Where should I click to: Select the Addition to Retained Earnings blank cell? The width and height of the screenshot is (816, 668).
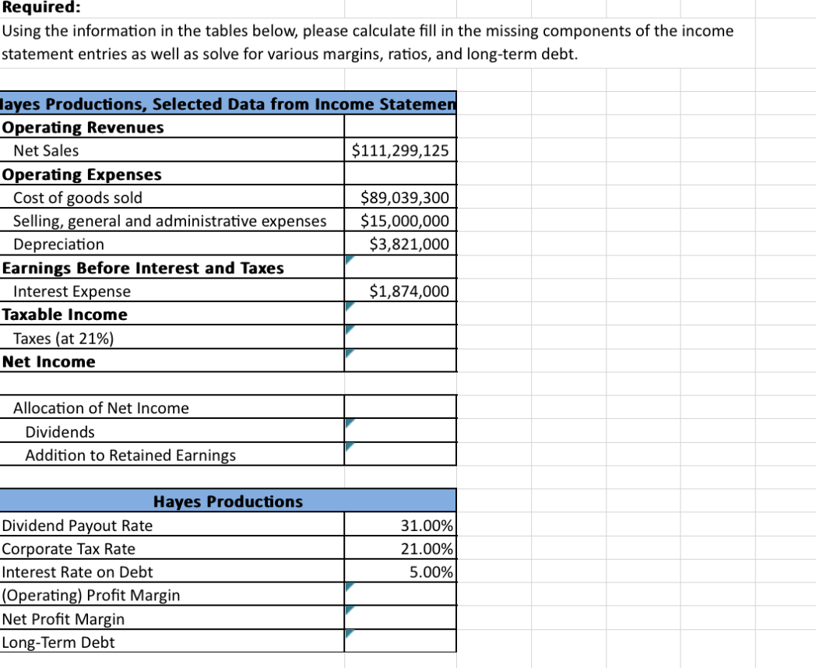click(x=400, y=455)
